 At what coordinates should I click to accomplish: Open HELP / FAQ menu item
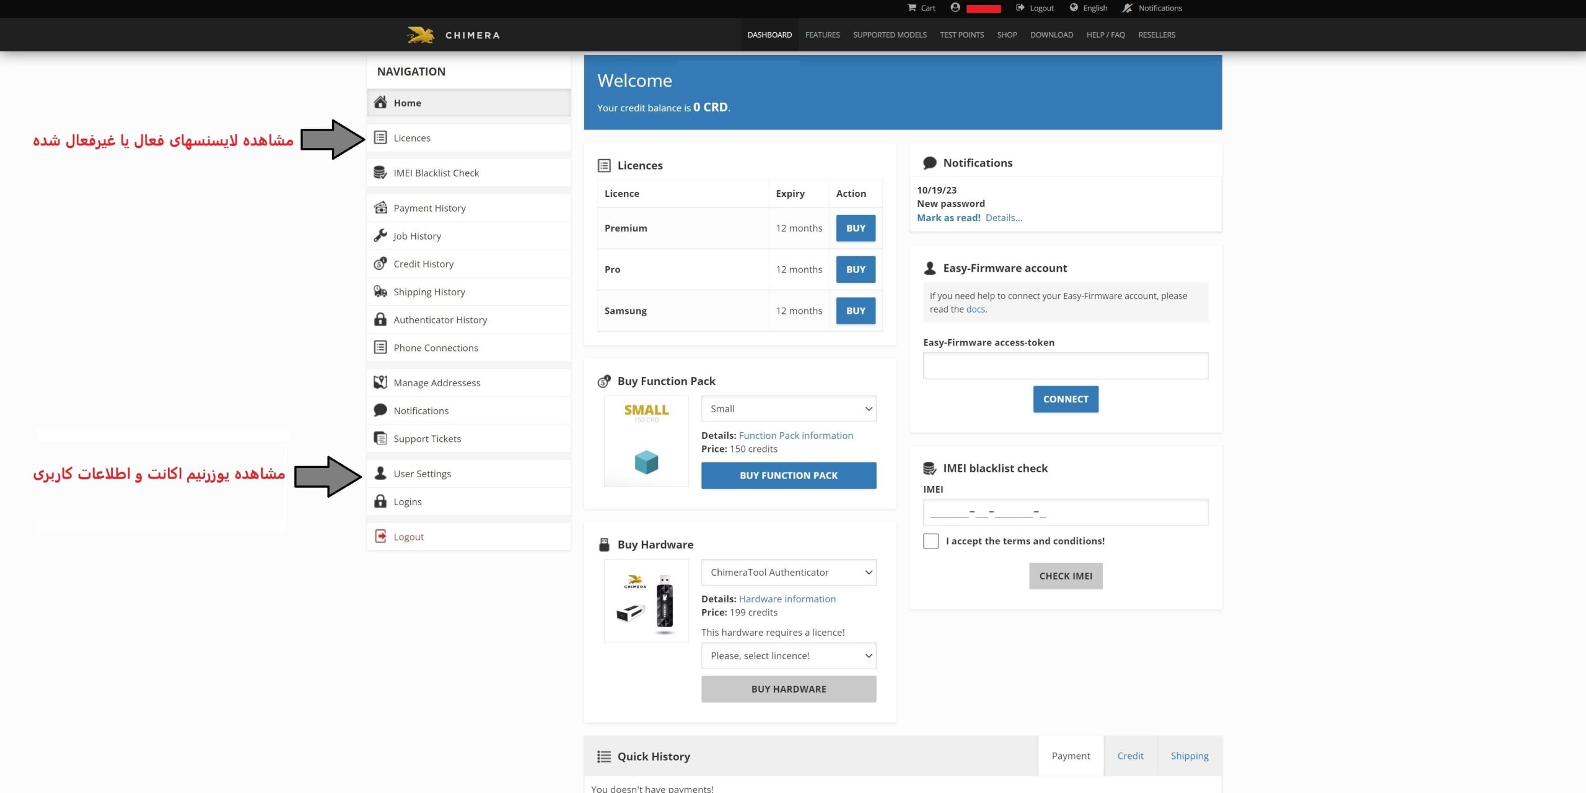[x=1105, y=35]
